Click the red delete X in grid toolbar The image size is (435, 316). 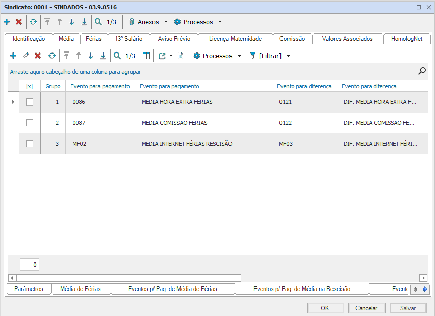pyautogui.click(x=38, y=56)
